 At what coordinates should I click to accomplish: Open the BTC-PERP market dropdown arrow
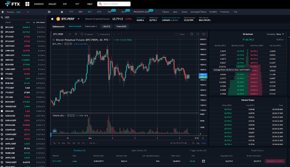[x=79, y=19]
